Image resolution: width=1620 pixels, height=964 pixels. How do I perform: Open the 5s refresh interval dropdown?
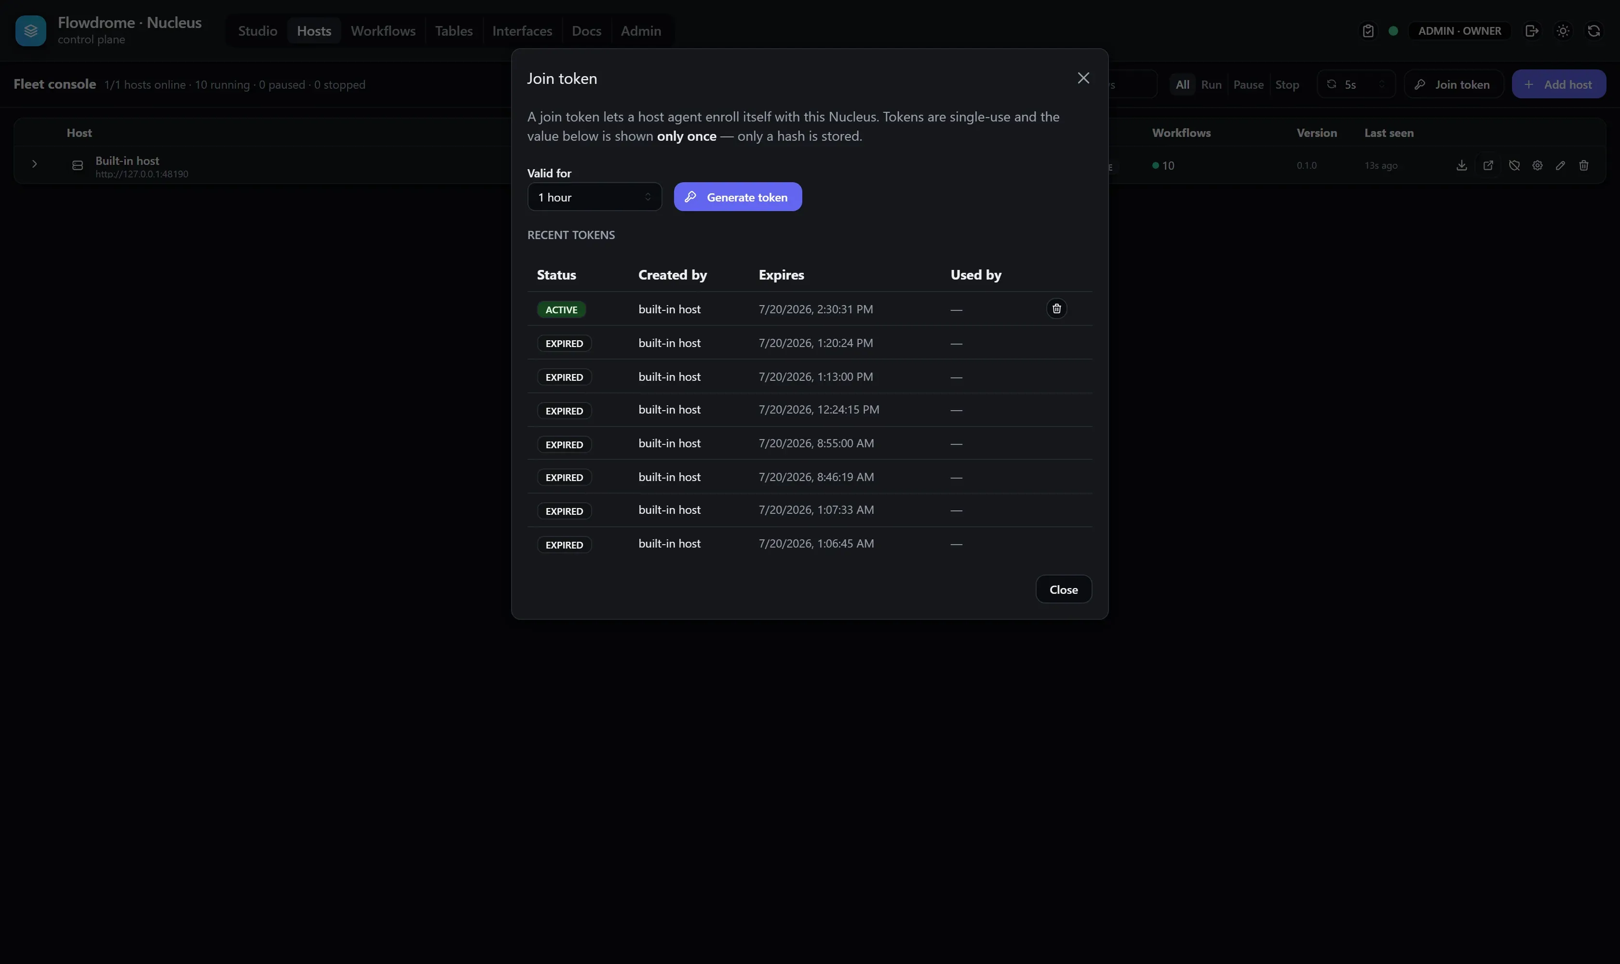click(1356, 84)
